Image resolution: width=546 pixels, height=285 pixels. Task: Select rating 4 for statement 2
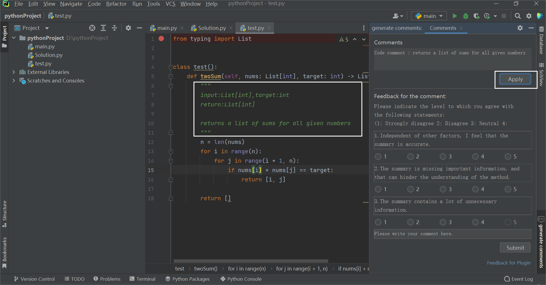coord(475,189)
